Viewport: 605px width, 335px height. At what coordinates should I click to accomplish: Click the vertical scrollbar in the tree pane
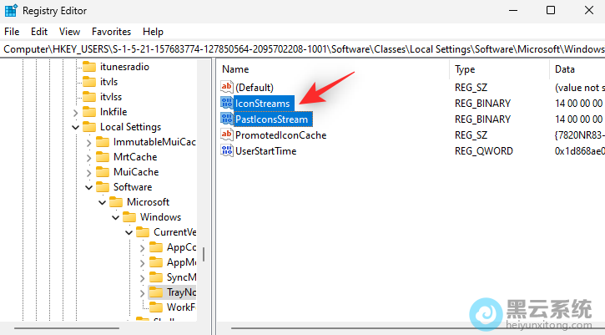(204, 255)
